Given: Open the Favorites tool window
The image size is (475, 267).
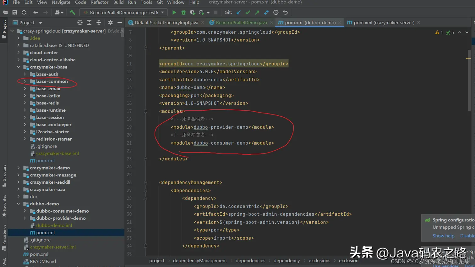Looking at the screenshot, I should pos(4,206).
